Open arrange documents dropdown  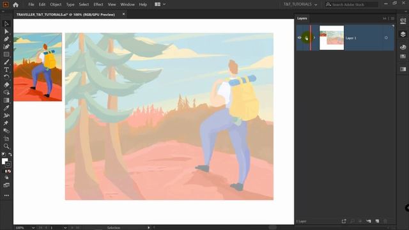pos(160,4)
